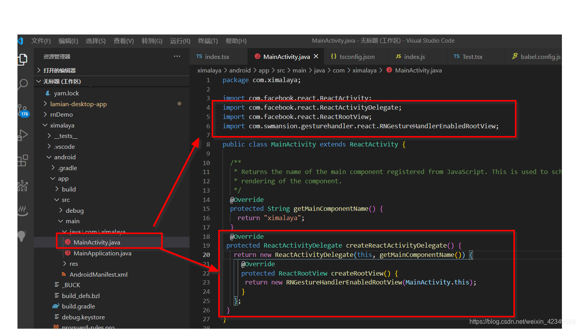Click the getMainComponentName method name on line 15
The height and width of the screenshot is (329, 579).
coord(331,208)
